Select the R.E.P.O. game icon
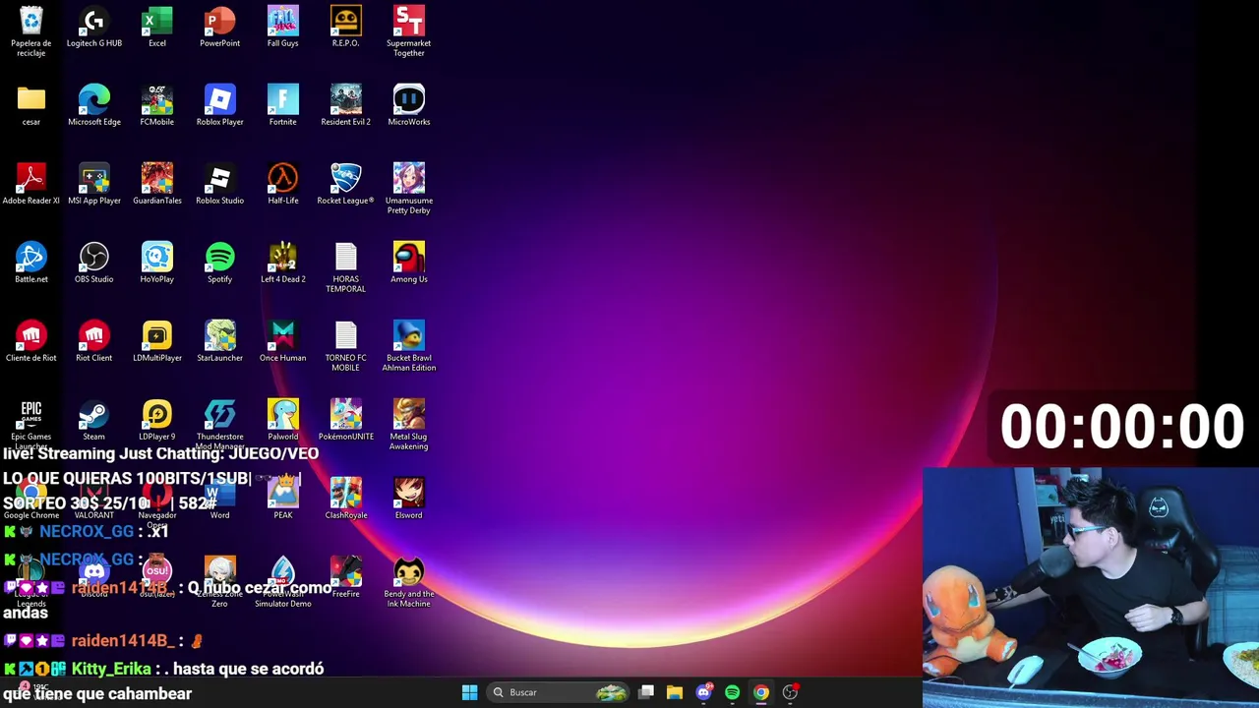Image resolution: width=1259 pixels, height=708 pixels. (346, 28)
